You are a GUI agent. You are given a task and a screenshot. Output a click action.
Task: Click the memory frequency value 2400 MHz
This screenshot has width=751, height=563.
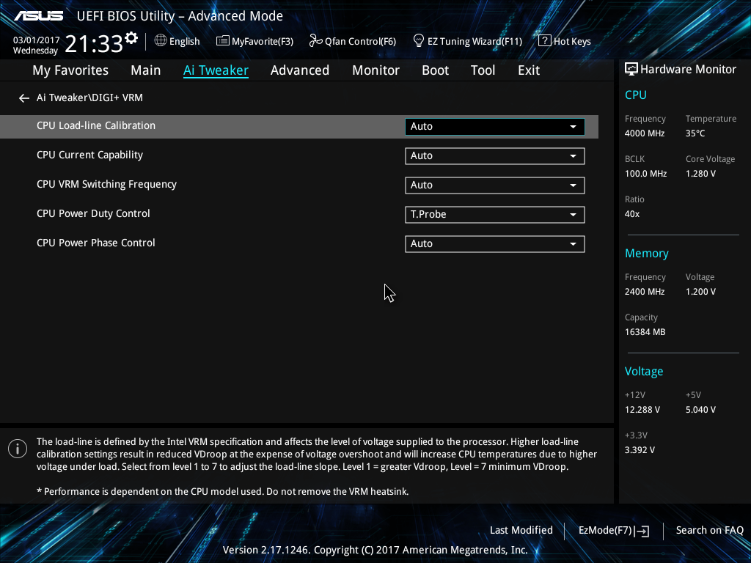645,292
